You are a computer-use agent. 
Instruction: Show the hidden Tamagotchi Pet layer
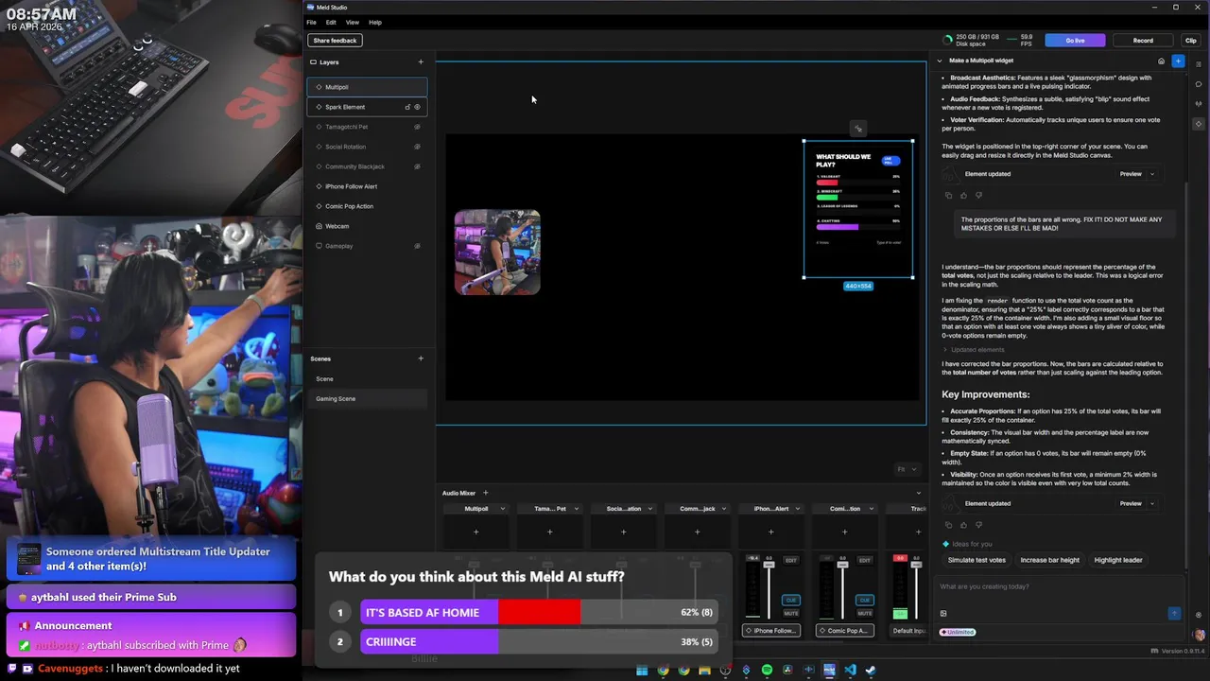click(x=417, y=127)
